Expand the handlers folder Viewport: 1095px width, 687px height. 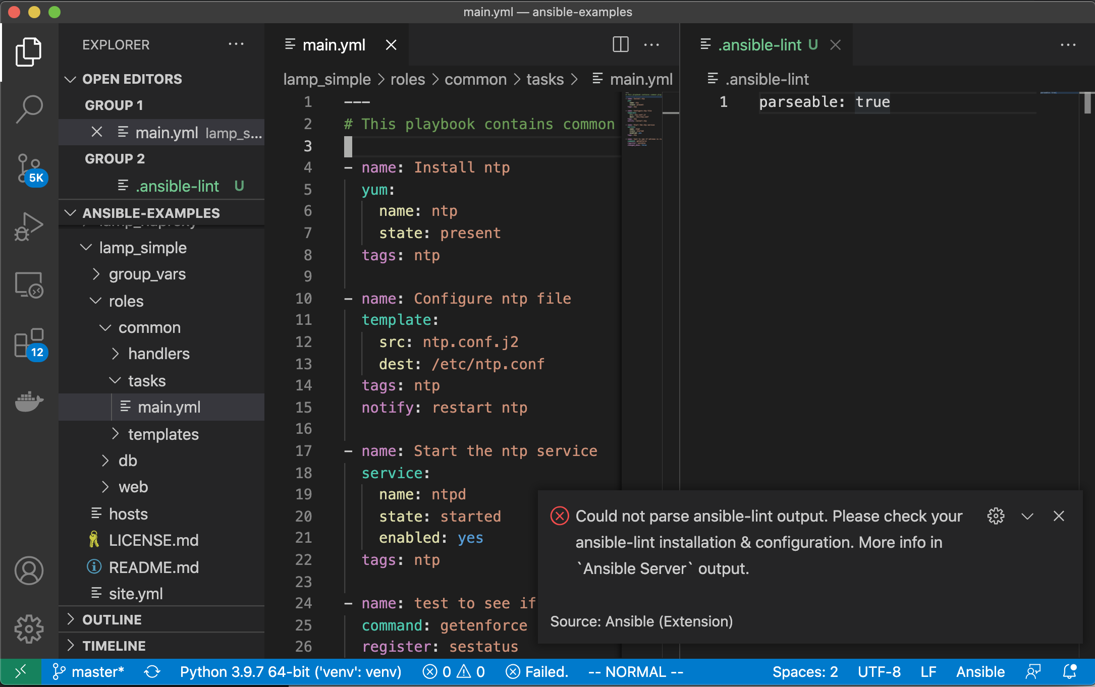pyautogui.click(x=158, y=354)
